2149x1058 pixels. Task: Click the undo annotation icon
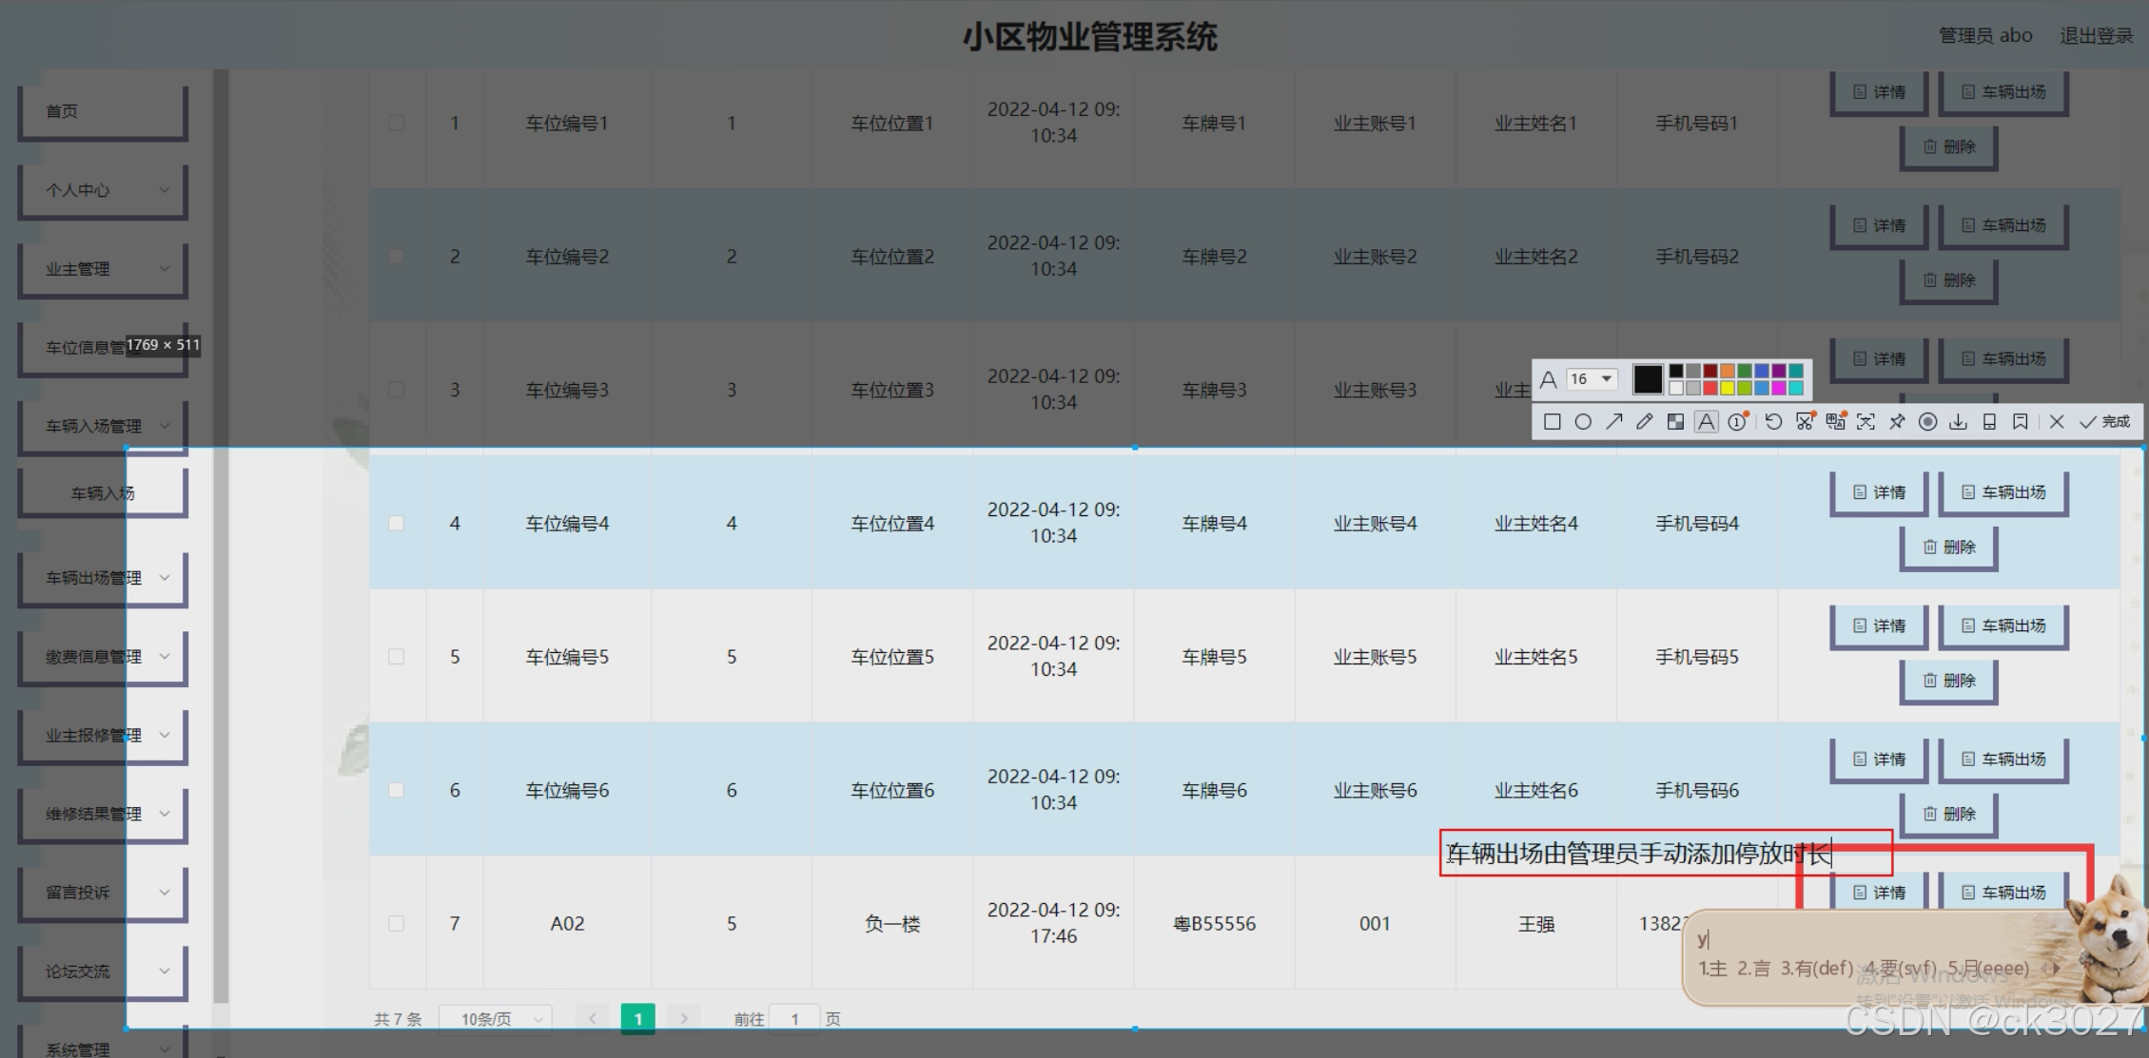(1773, 422)
